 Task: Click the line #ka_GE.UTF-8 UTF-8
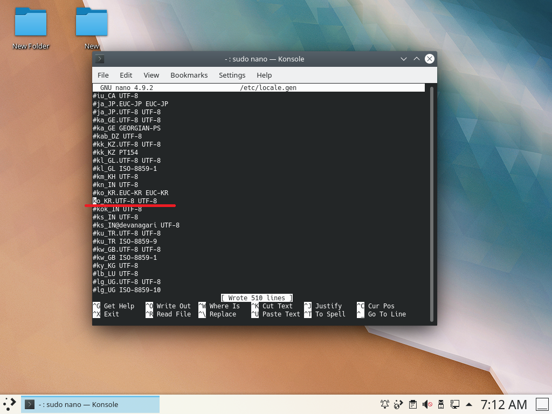(126, 120)
